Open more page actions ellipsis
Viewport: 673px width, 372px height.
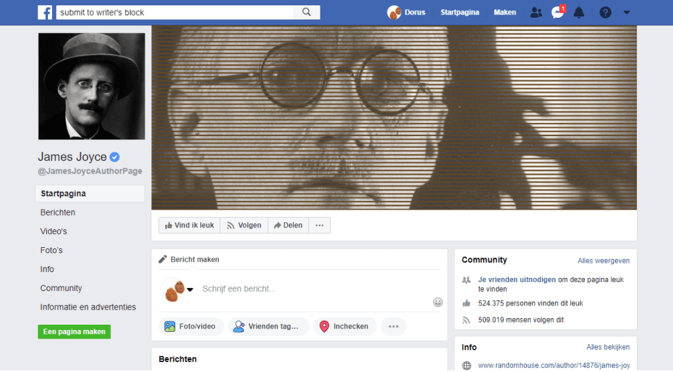tap(320, 225)
